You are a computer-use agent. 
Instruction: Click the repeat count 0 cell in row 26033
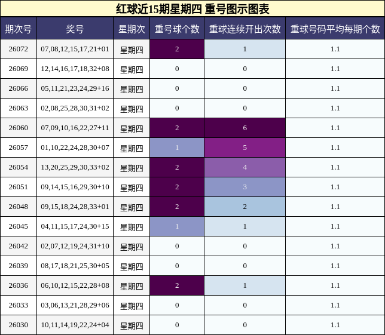coord(177,305)
